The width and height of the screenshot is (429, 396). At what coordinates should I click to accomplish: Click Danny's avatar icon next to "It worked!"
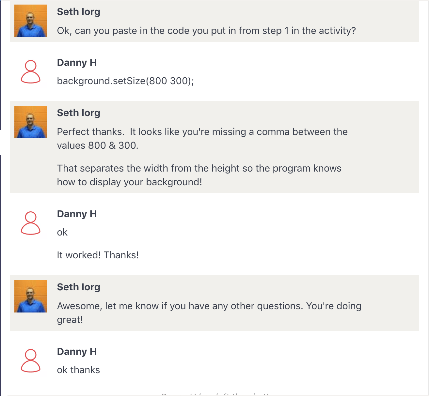(x=31, y=223)
